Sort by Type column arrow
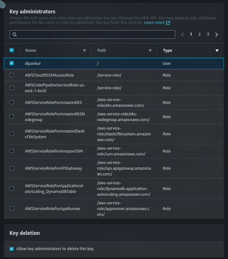228x259 pixels. click(x=217, y=51)
